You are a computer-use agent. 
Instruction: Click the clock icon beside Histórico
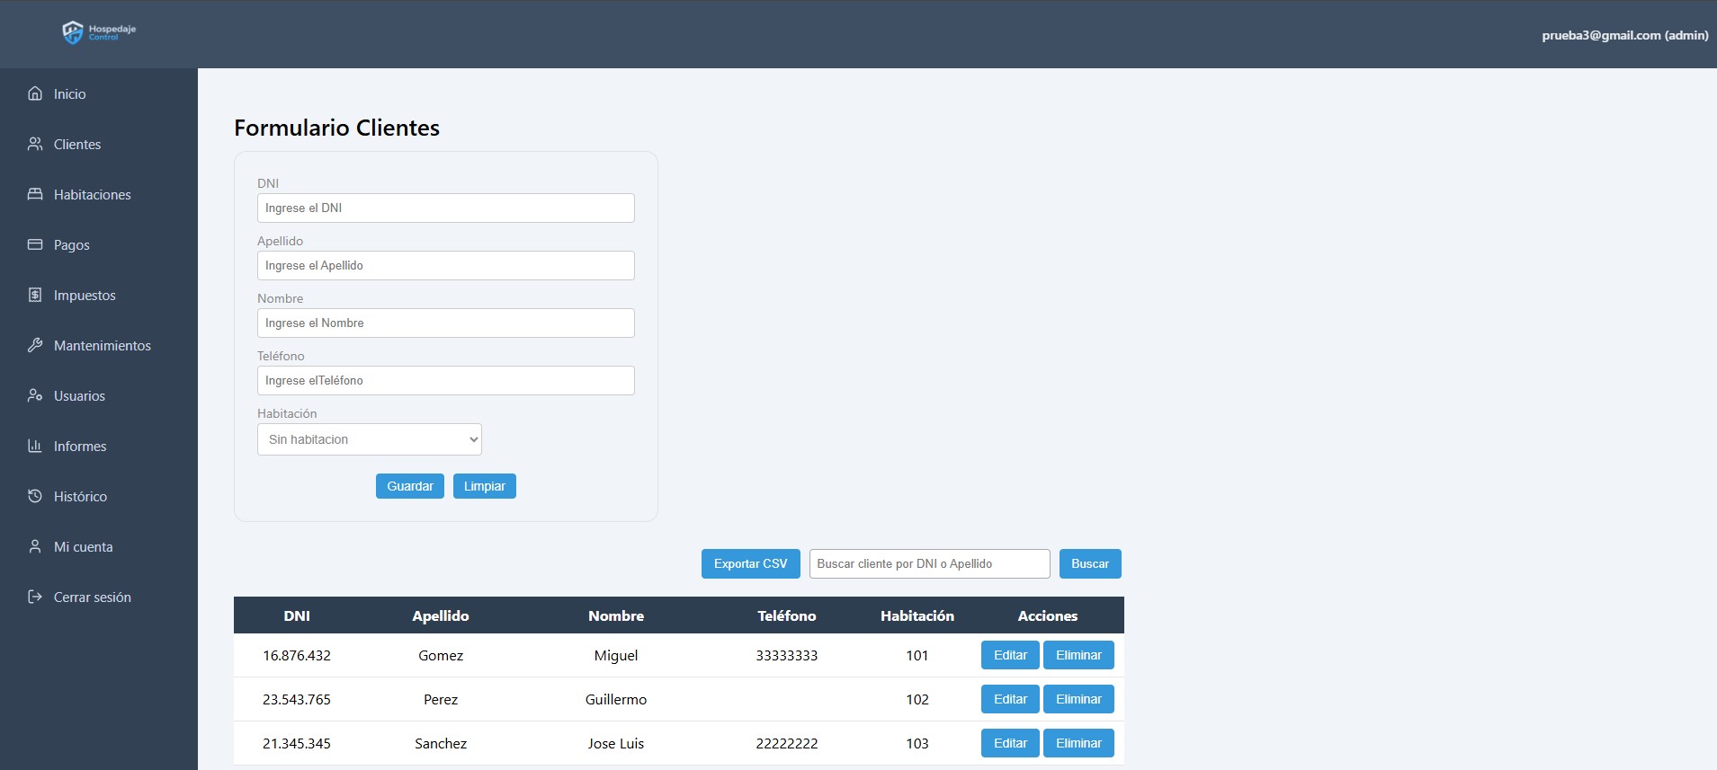click(x=35, y=496)
